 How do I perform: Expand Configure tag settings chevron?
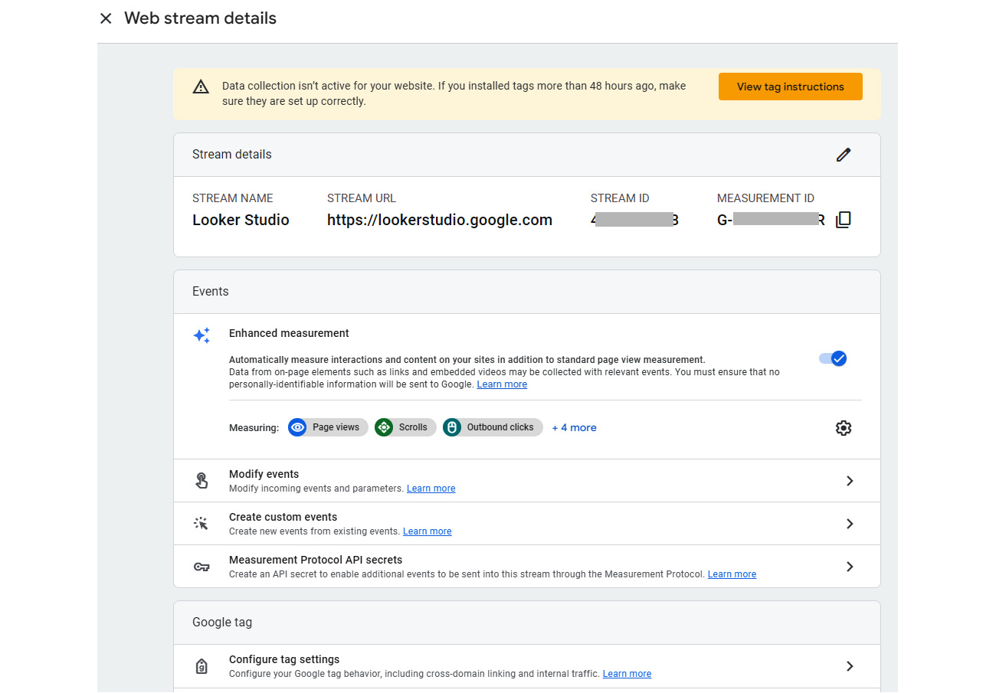[850, 666]
